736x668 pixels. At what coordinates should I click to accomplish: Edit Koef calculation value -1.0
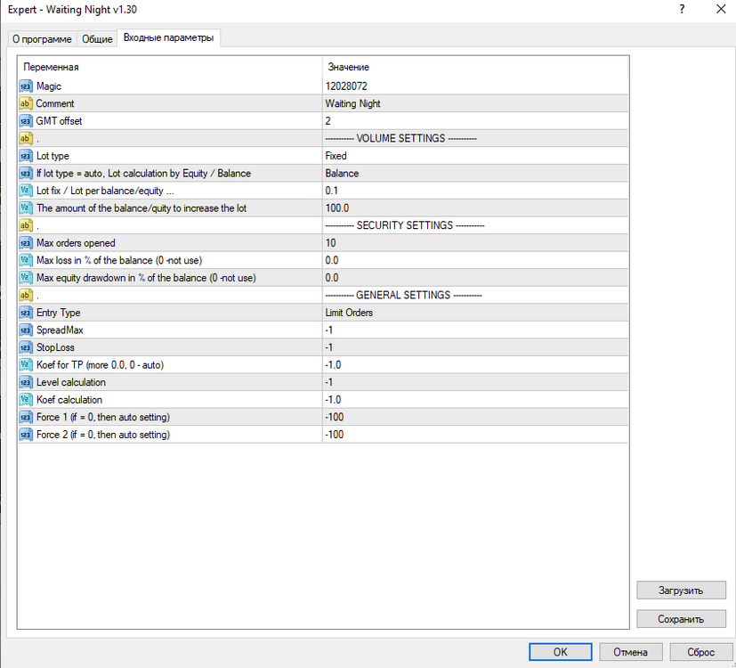tap(475, 400)
